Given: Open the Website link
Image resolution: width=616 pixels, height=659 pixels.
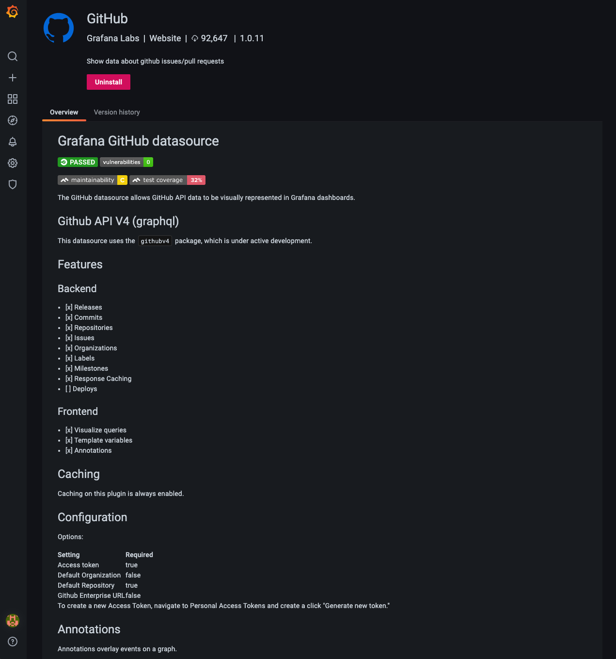Looking at the screenshot, I should coord(165,38).
